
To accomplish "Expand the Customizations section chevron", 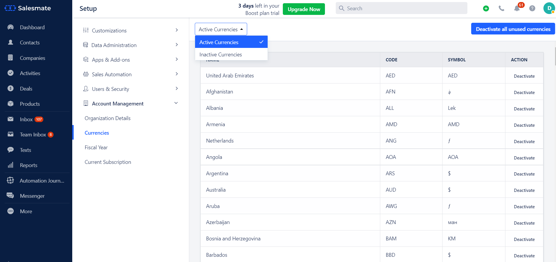I will [x=177, y=30].
